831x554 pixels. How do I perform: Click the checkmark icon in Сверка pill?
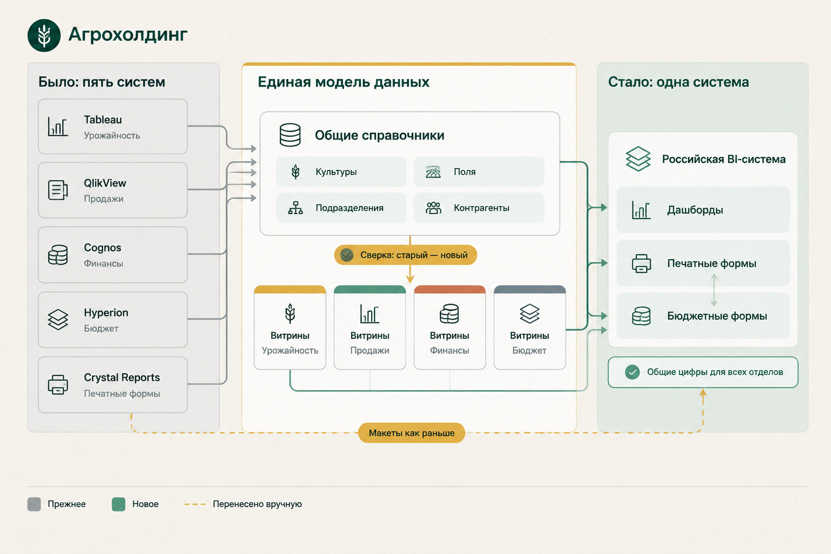point(347,255)
